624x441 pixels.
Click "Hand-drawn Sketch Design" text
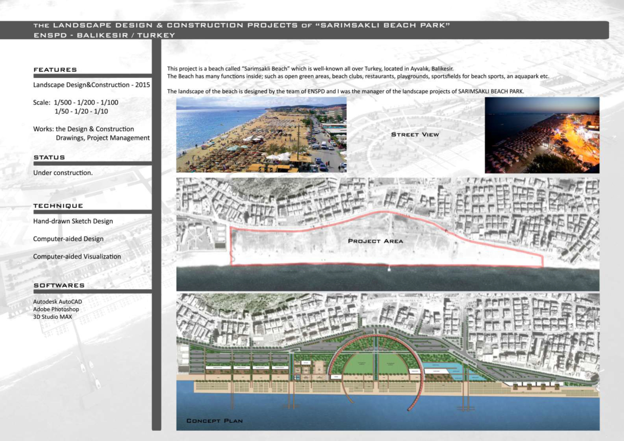pos(73,221)
